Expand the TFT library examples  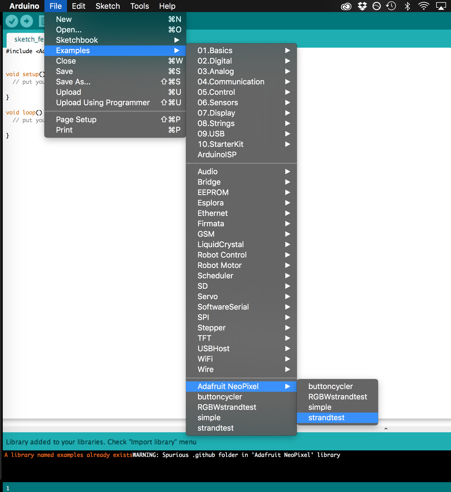point(241,338)
